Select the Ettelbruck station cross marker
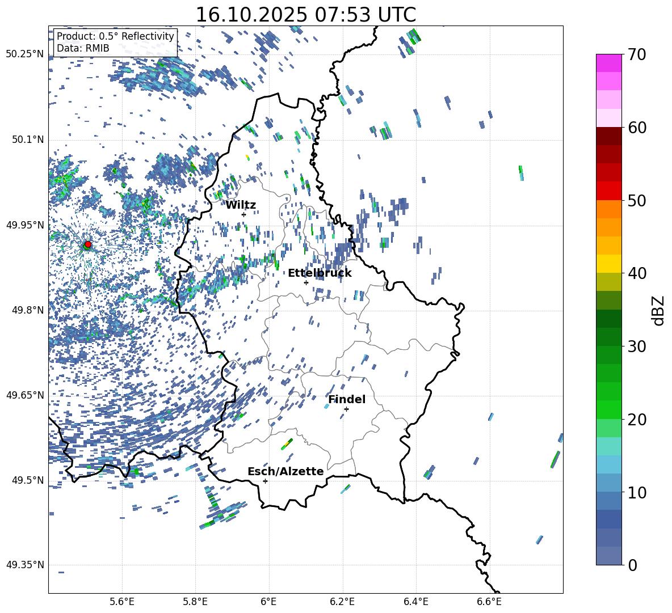 (306, 282)
